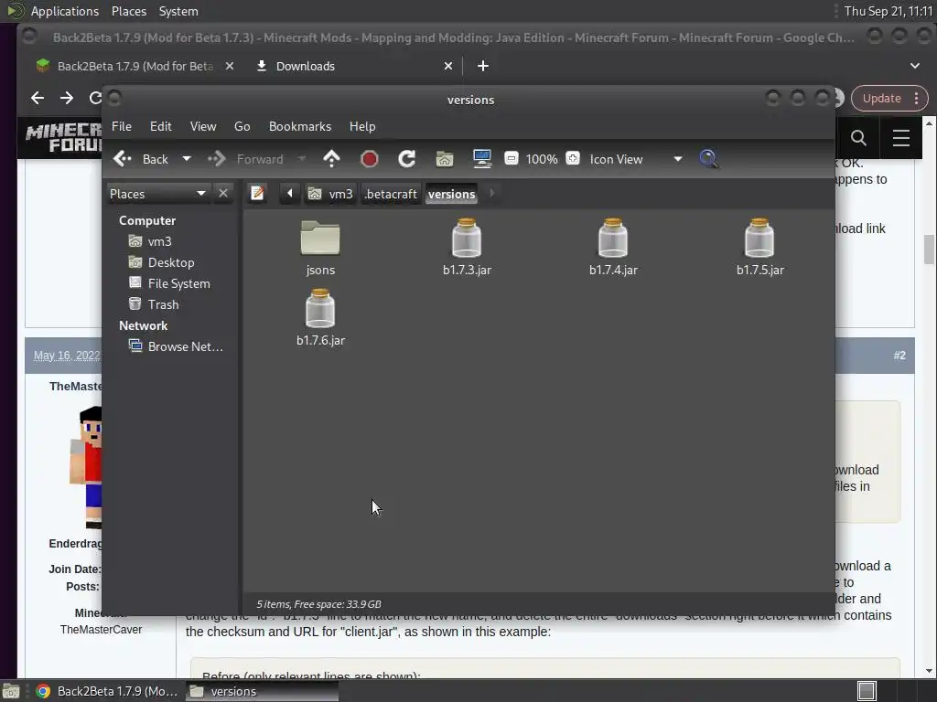Open the System menu in top panel

tap(178, 11)
